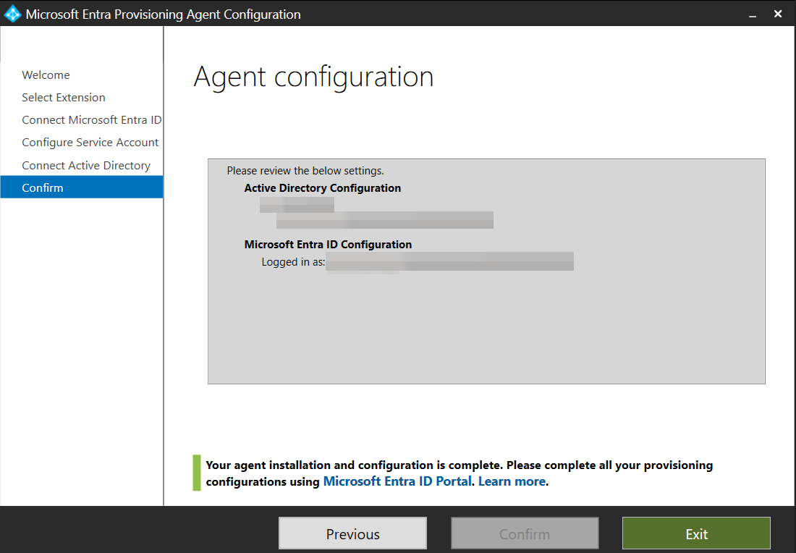Open the Connect Microsoft Entra ID step
Screen dimensions: 796x553
91,119
